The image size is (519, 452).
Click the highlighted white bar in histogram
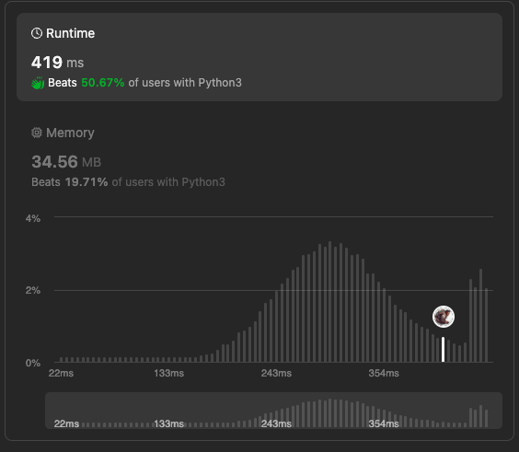[444, 349]
